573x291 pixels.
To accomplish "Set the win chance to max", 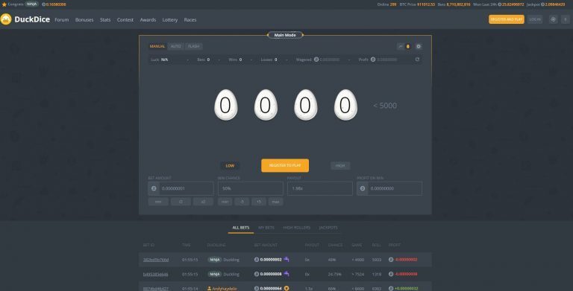I will coord(275,202).
